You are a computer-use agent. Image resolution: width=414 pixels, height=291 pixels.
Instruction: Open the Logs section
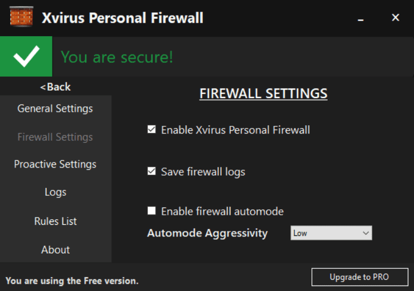(55, 192)
